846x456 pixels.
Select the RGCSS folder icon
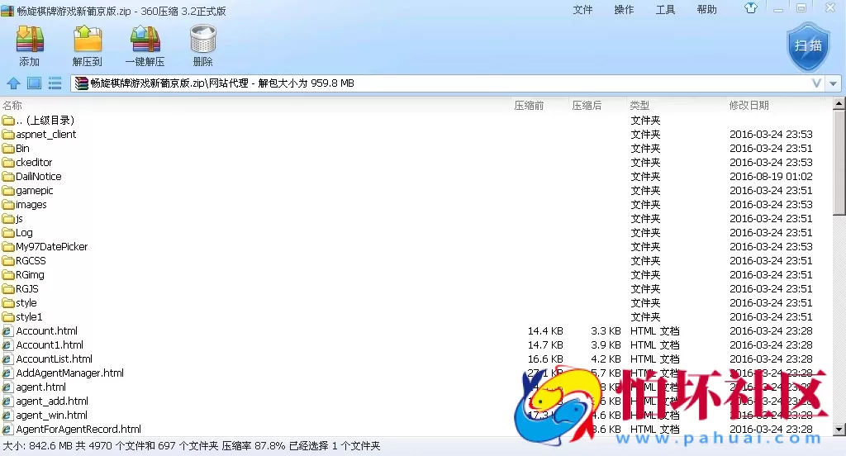[7, 261]
